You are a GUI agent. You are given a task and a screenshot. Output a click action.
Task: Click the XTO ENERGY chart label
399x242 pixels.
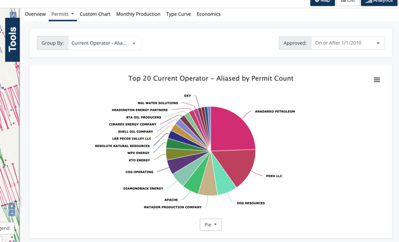tap(139, 160)
